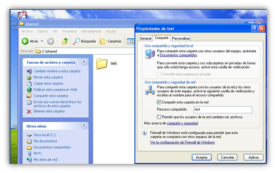Image resolution: width=276 pixels, height=173 pixels.
Task: Switch to the General tab
Action: (145, 38)
